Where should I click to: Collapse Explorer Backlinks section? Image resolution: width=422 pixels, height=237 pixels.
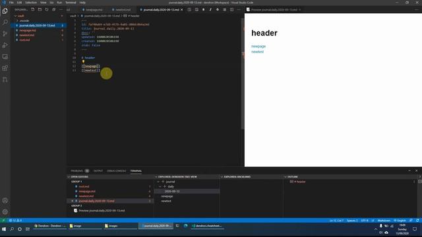click(237, 177)
